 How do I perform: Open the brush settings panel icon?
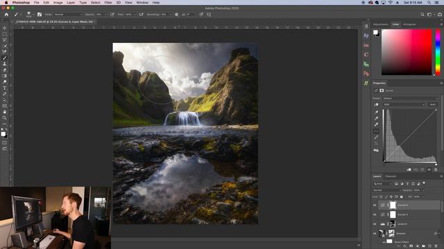click(40, 15)
